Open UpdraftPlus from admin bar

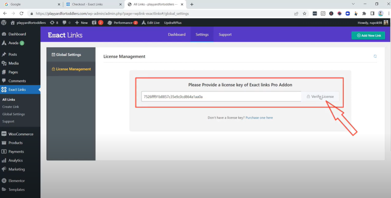coord(172,23)
